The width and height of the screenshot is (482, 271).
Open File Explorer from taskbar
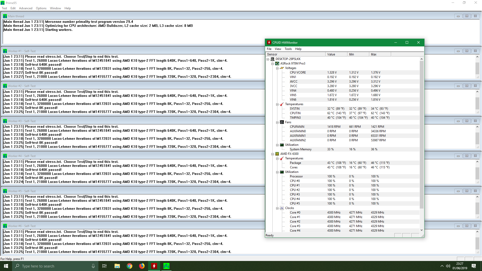(x=117, y=266)
